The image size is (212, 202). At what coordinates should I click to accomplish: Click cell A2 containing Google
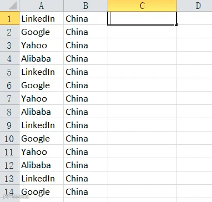pyautogui.click(x=42, y=32)
